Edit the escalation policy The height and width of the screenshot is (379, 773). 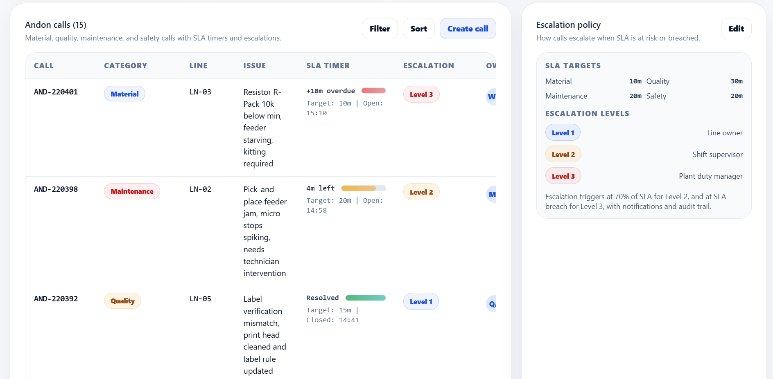(x=736, y=29)
